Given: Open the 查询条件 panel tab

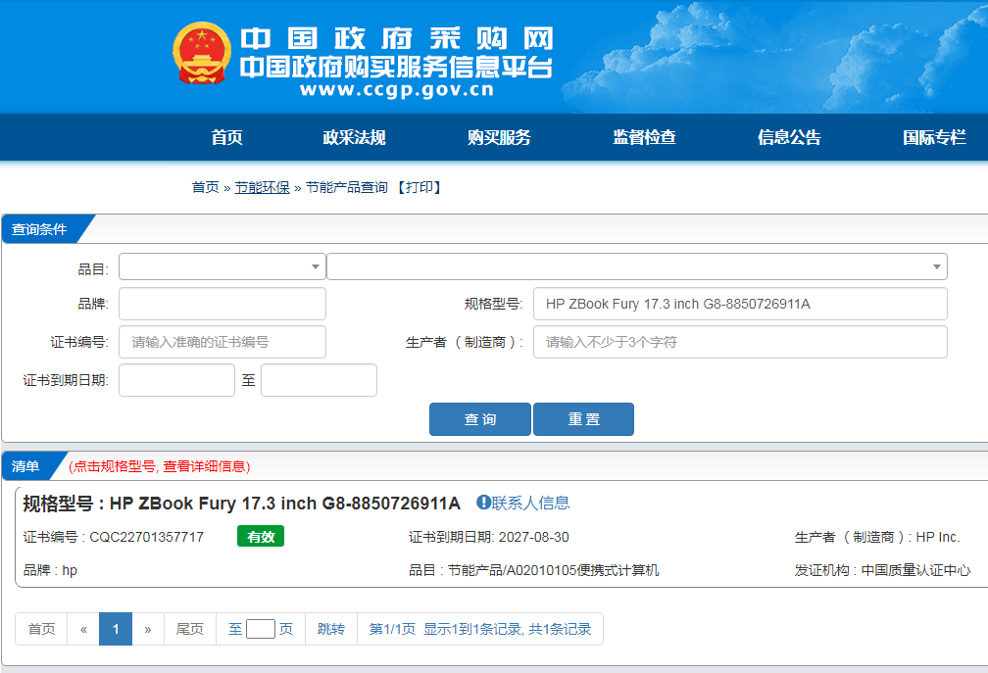Looking at the screenshot, I should click(x=39, y=229).
